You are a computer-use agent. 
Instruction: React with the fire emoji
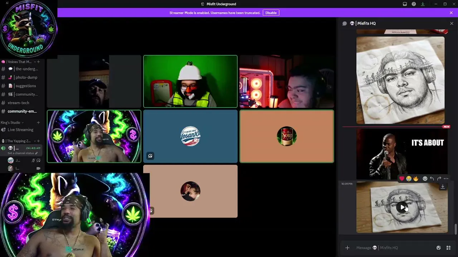tap(415, 178)
